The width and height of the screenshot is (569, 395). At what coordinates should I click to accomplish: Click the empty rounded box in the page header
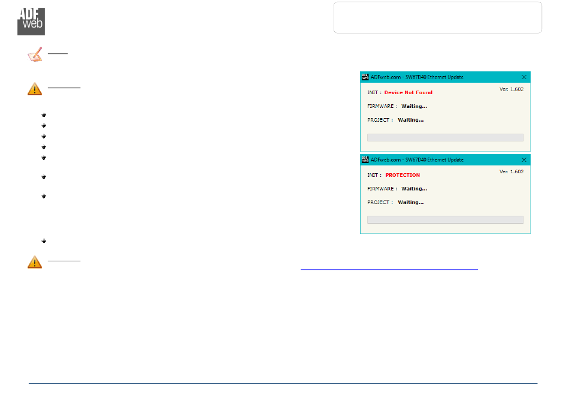[x=438, y=17]
